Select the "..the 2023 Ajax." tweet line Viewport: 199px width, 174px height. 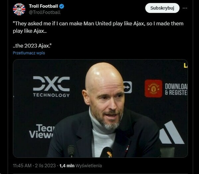pos(32,46)
